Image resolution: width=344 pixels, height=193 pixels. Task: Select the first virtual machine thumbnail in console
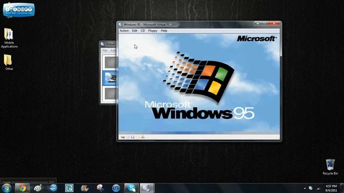point(110,62)
